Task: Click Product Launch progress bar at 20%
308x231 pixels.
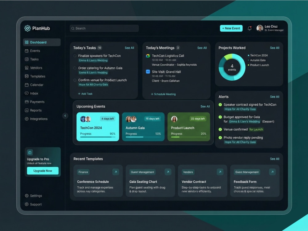Action: point(188,137)
